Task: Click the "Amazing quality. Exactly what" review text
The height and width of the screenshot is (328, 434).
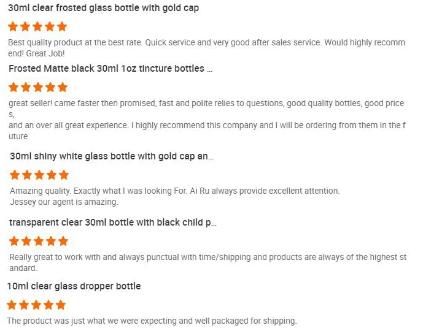Action: 174,191
